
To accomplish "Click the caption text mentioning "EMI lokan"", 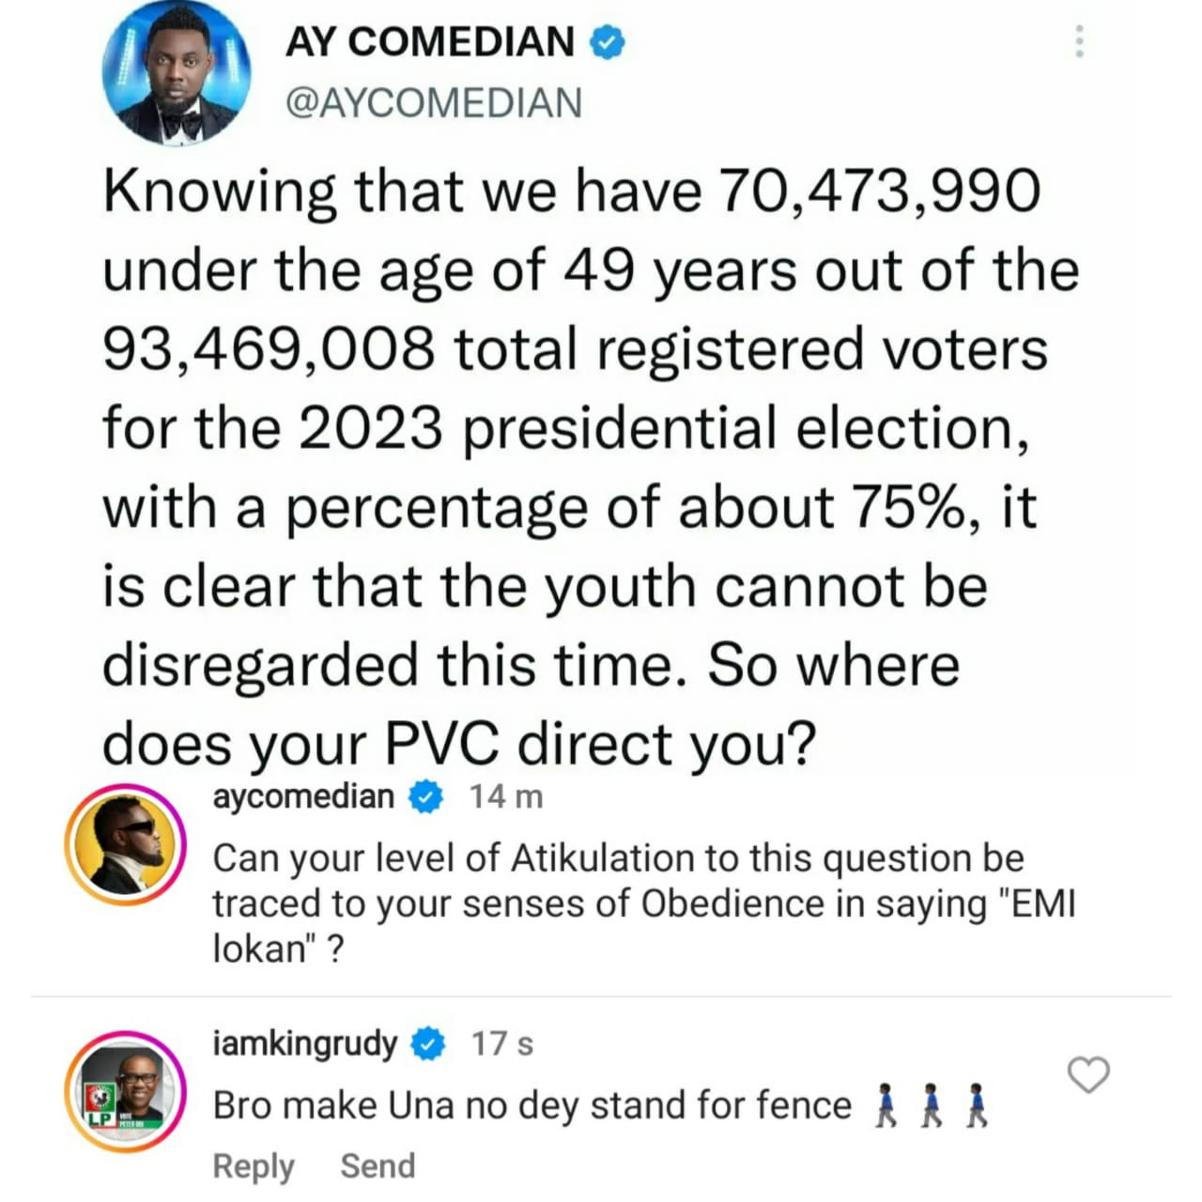I will point(644,903).
